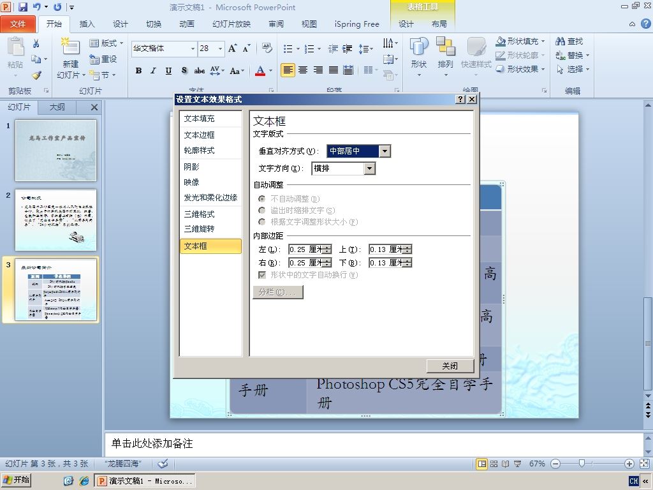The height and width of the screenshot is (490, 653).
Task: Click the 关闭 button in dialog
Action: pos(450,366)
